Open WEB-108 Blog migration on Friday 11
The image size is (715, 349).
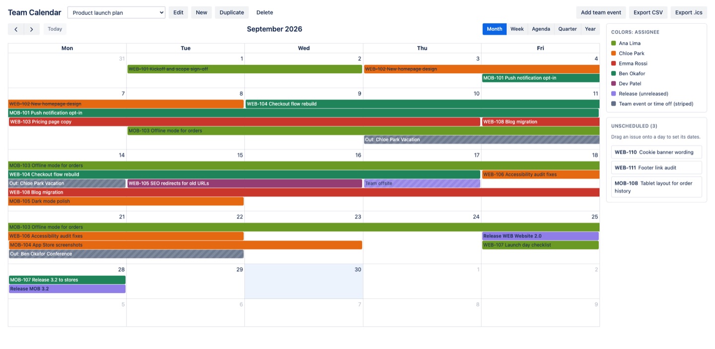pos(541,122)
